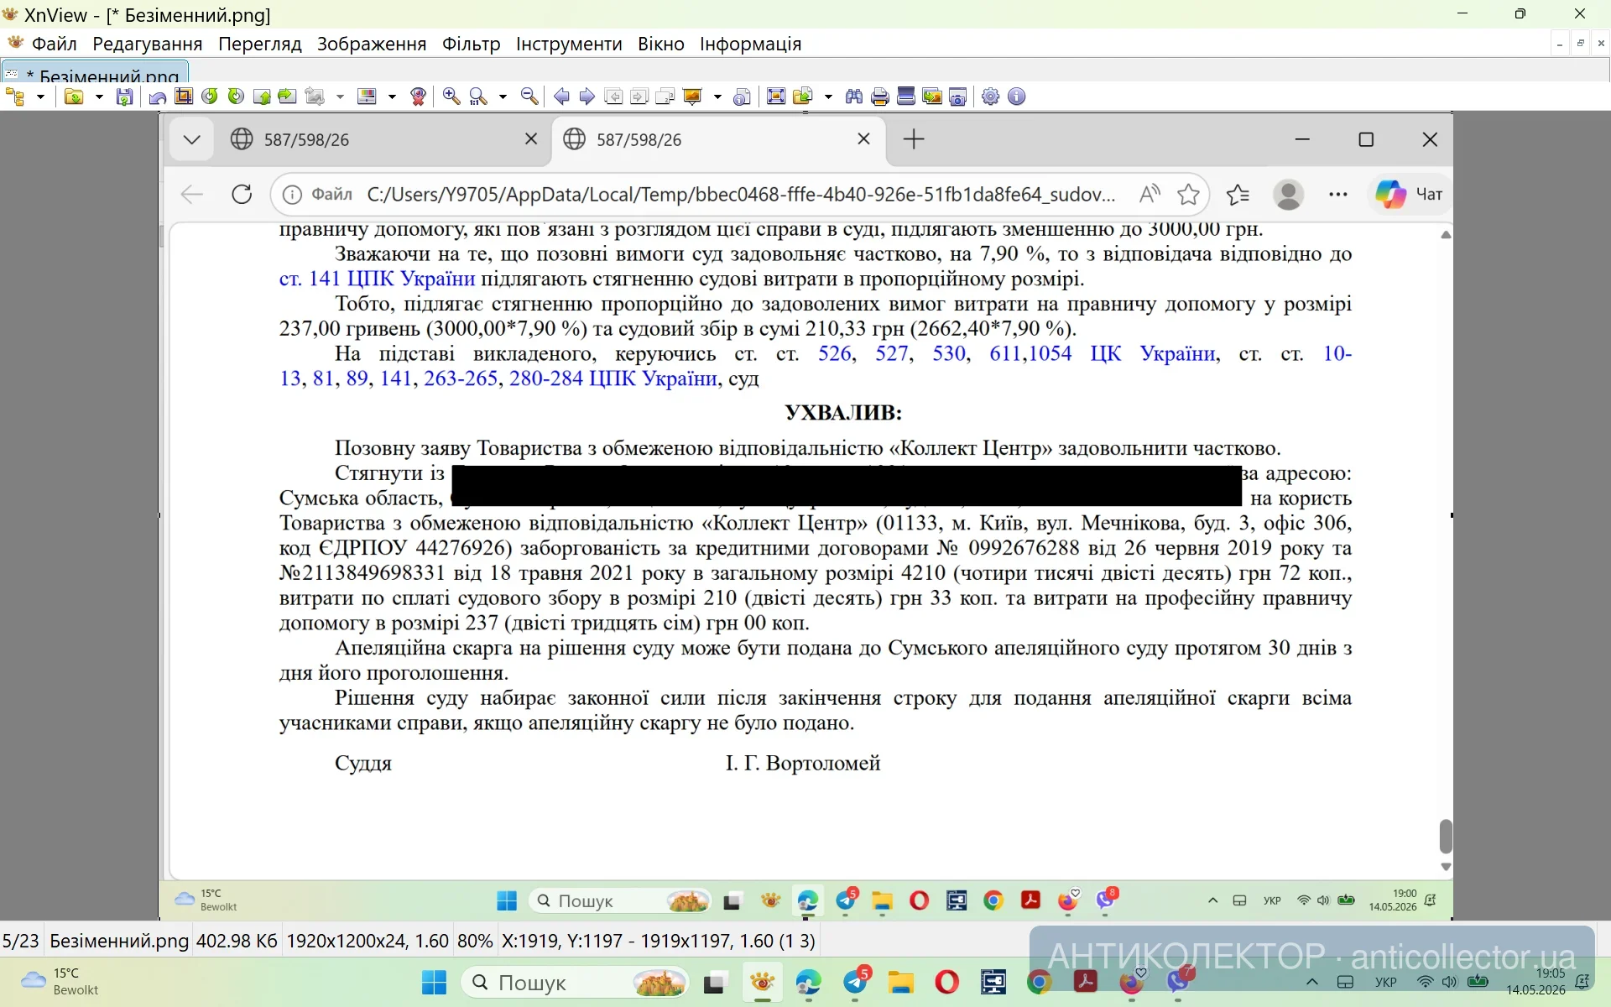The width and height of the screenshot is (1611, 1007).
Task: Expand the zoom level dropdown arrow
Action: click(x=503, y=97)
